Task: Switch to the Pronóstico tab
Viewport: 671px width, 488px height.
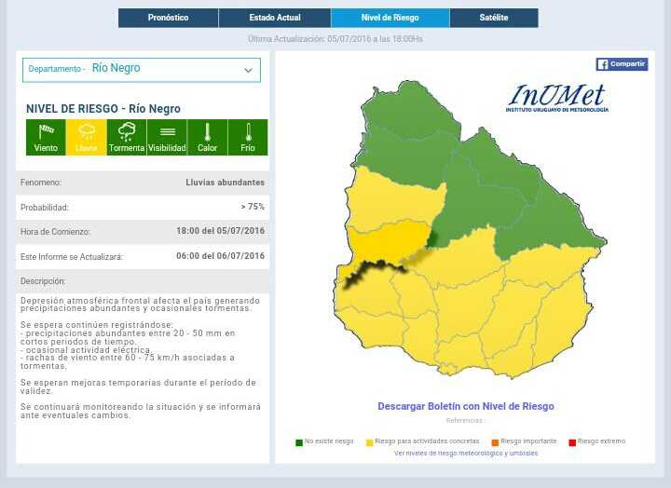Action: coord(168,18)
